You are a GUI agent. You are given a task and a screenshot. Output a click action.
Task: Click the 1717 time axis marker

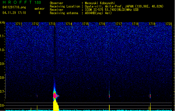119,24
